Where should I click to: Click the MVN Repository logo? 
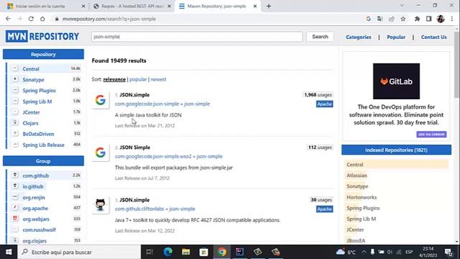point(42,37)
